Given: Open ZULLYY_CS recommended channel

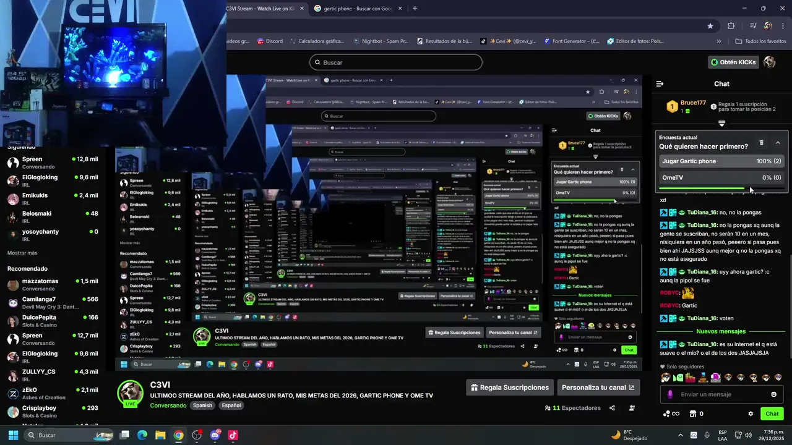Looking at the screenshot, I should click(53, 375).
